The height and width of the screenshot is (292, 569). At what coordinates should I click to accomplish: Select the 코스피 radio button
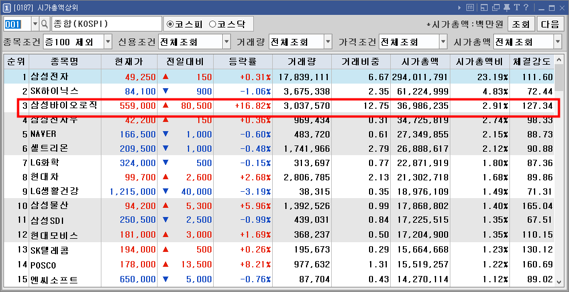(x=170, y=24)
